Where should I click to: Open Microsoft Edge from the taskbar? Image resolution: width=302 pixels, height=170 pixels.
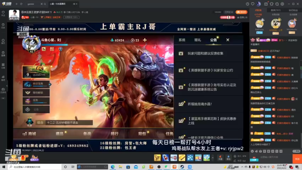click(112, 167)
